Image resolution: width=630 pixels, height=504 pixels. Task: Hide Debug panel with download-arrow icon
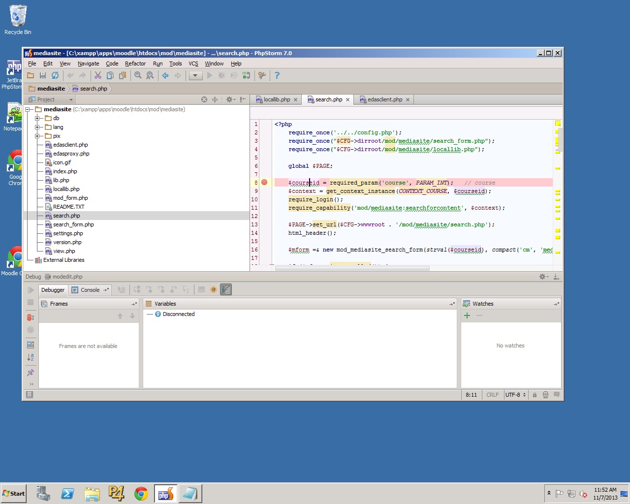point(556,277)
